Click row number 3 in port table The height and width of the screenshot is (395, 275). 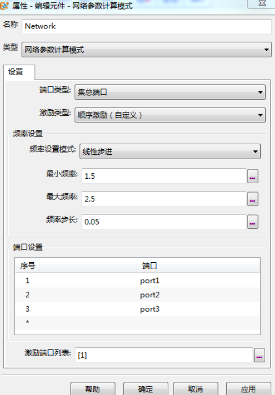point(27,309)
